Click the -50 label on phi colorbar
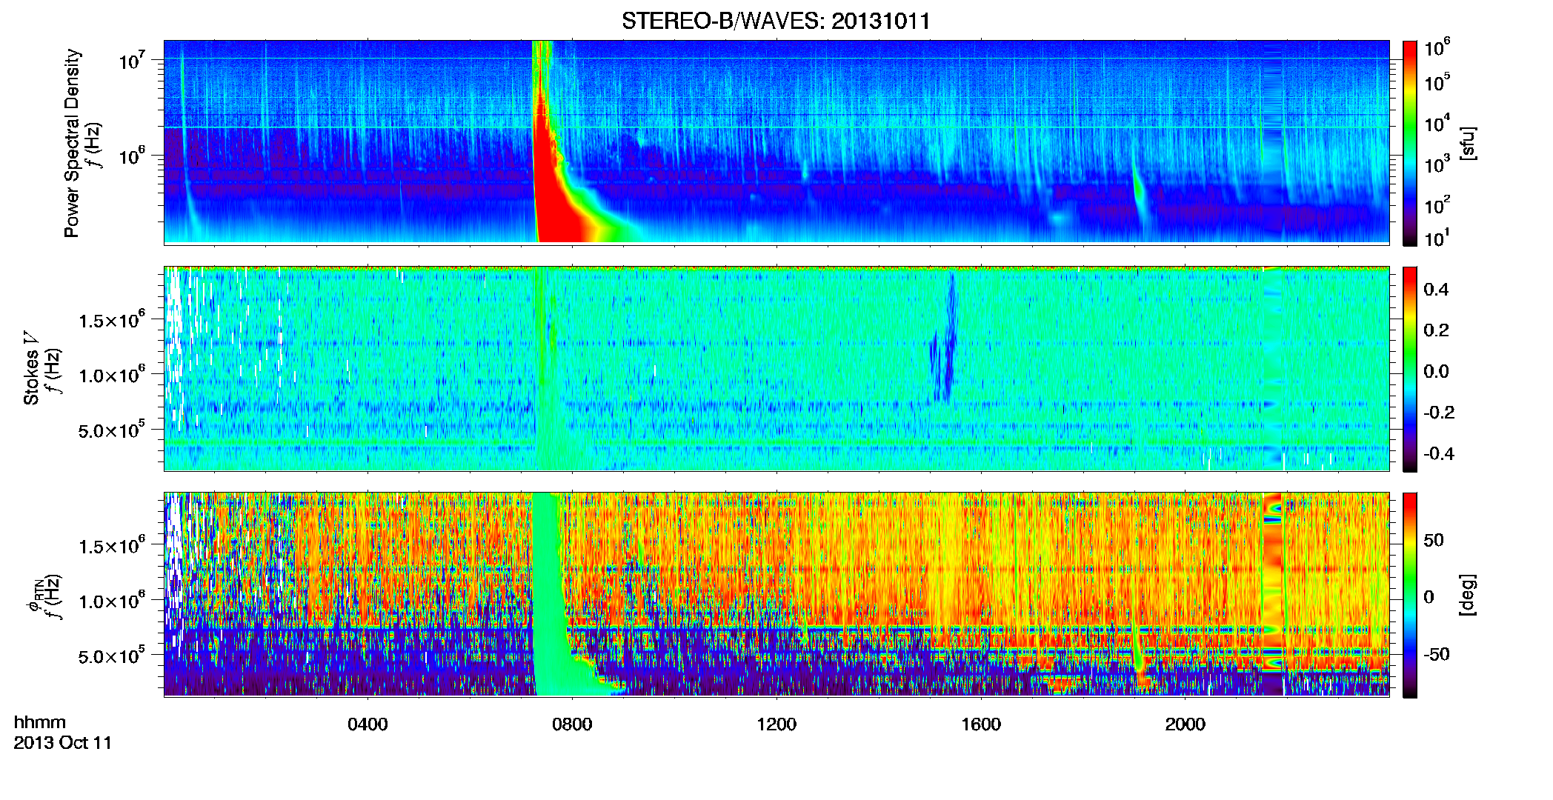Screen dimensions: 1553x800 point(1437,654)
